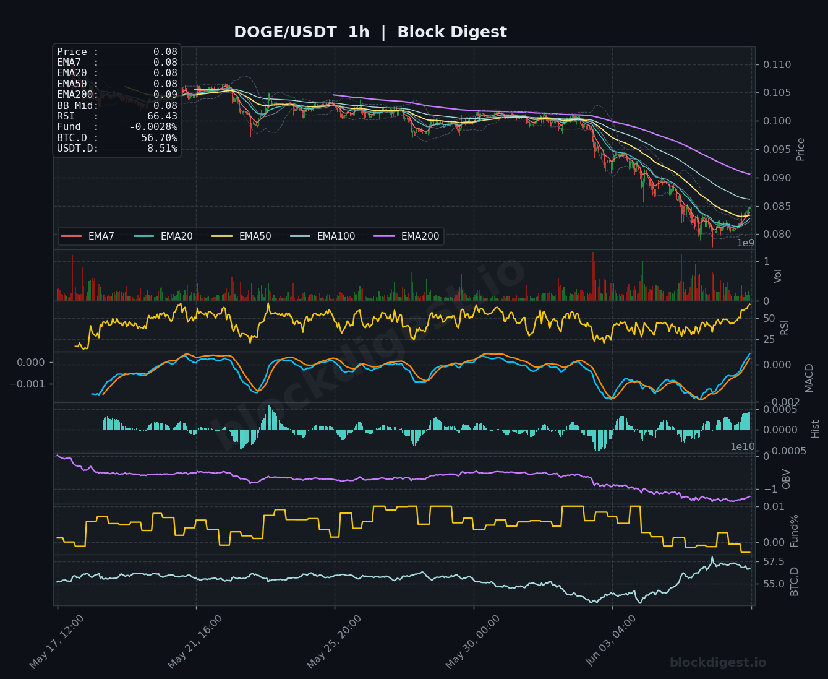This screenshot has height=679, width=828.
Task: Click the Price row in info box
Action: [117, 52]
